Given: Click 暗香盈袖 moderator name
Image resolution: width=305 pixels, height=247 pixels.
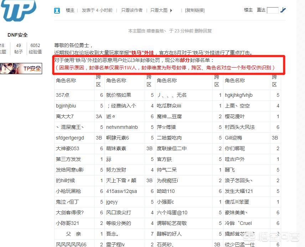Looking at the screenshot, I should pyautogui.click(x=156, y=31).
